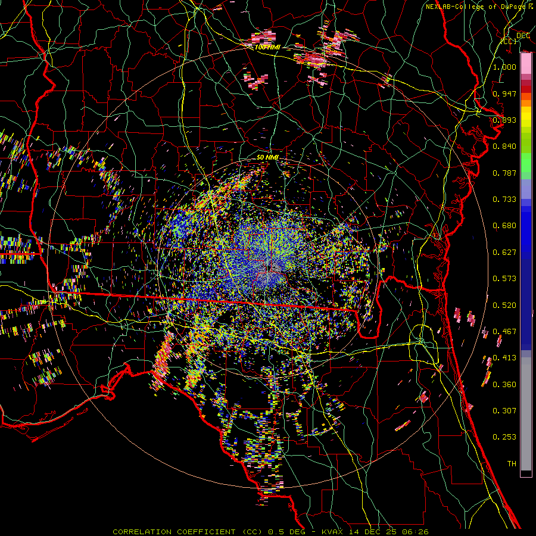Select the 0.947 legend value

coord(504,94)
